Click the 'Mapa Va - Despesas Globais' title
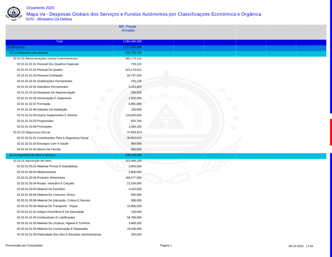 (143, 14)
